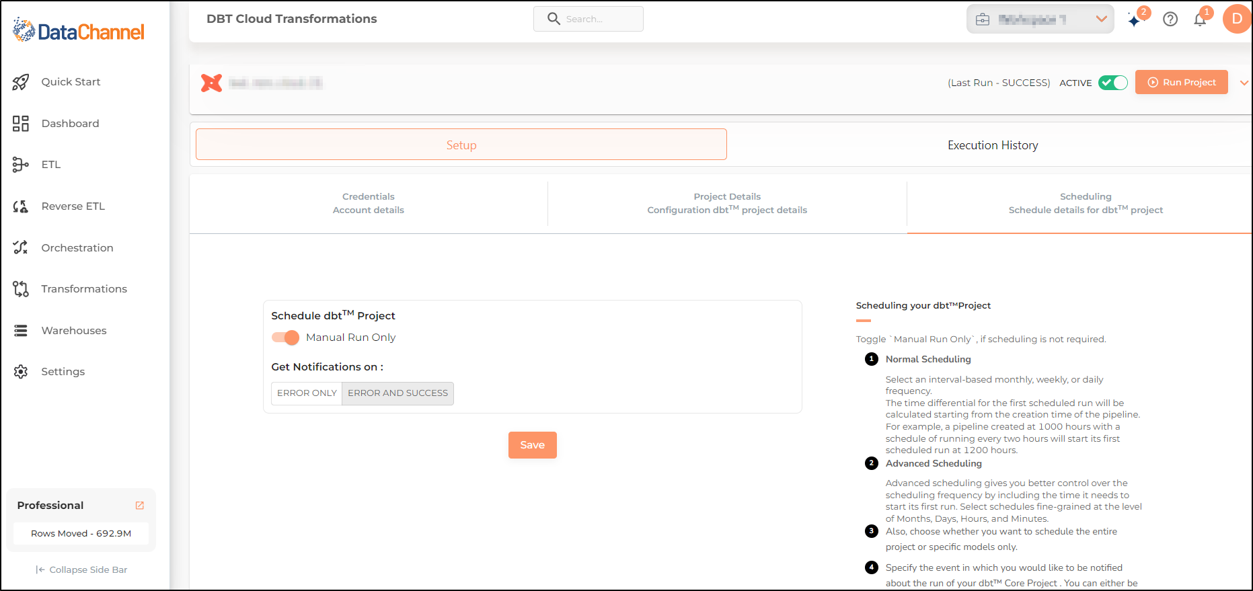Viewport: 1253px width, 591px height.
Task: Click the ETL pipeline icon
Action: [x=21, y=165]
